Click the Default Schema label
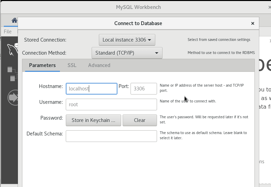 click(x=44, y=134)
